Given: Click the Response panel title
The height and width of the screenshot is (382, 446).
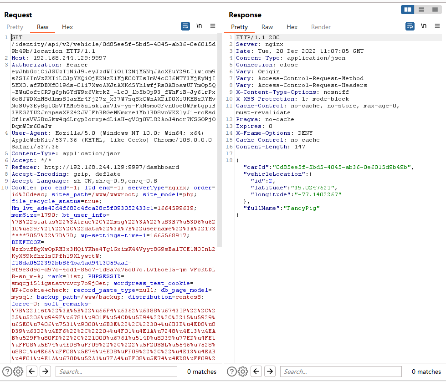Looking at the screenshot, I should tap(245, 15).
